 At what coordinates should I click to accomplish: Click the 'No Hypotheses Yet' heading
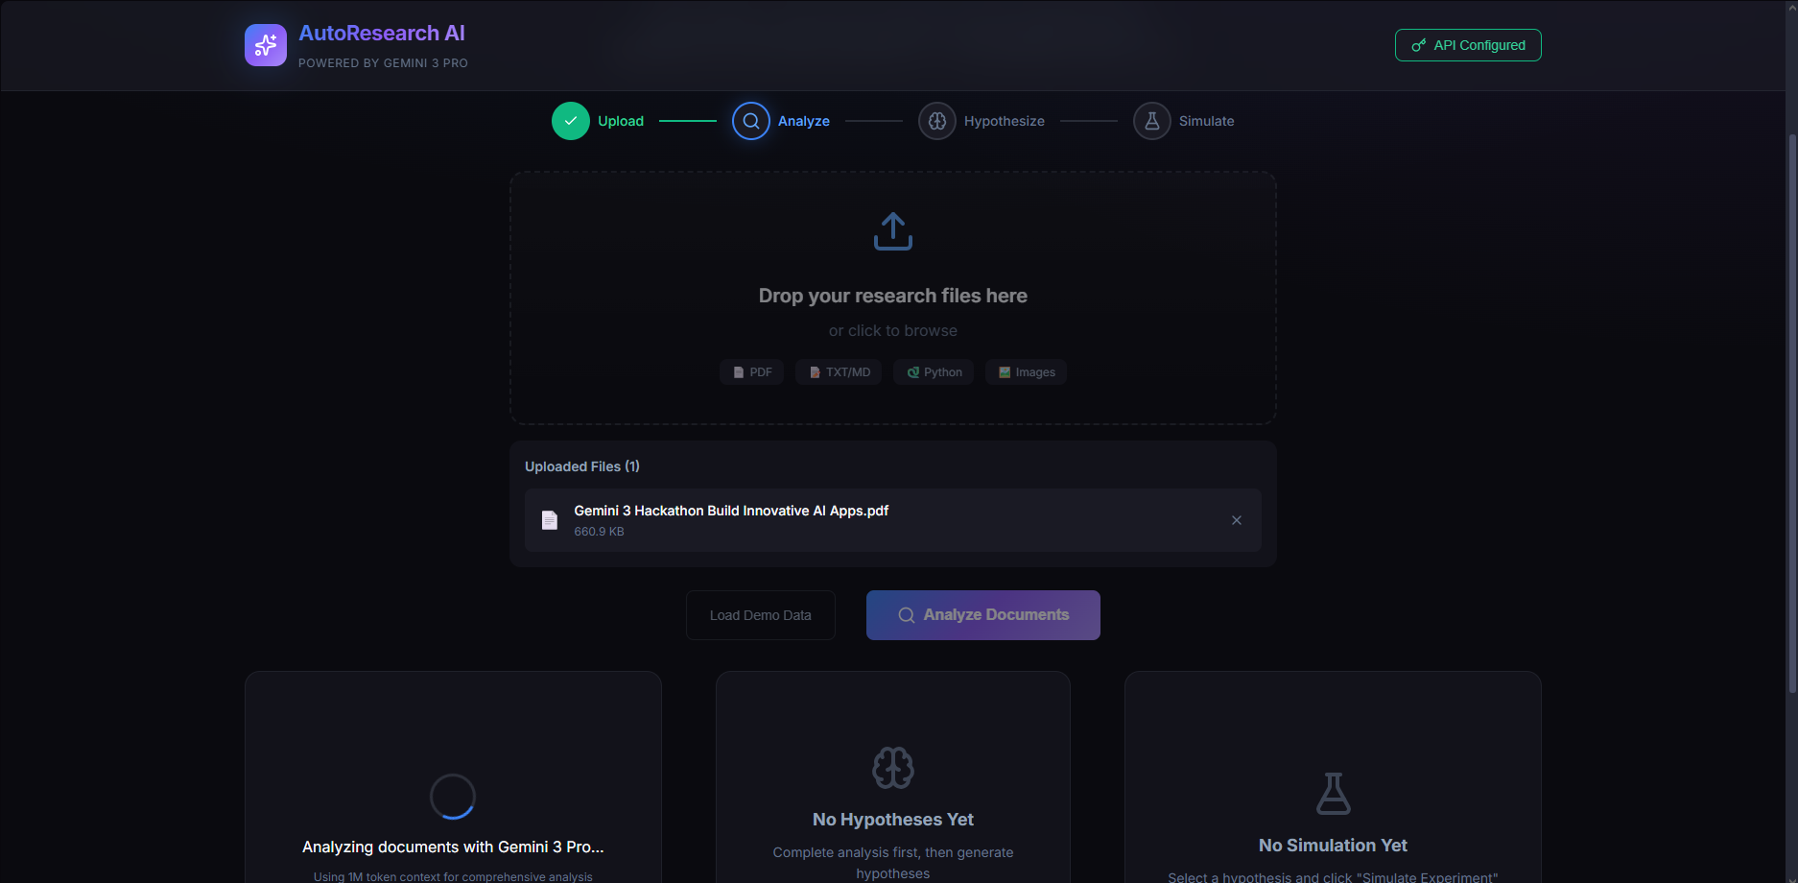coord(893,820)
